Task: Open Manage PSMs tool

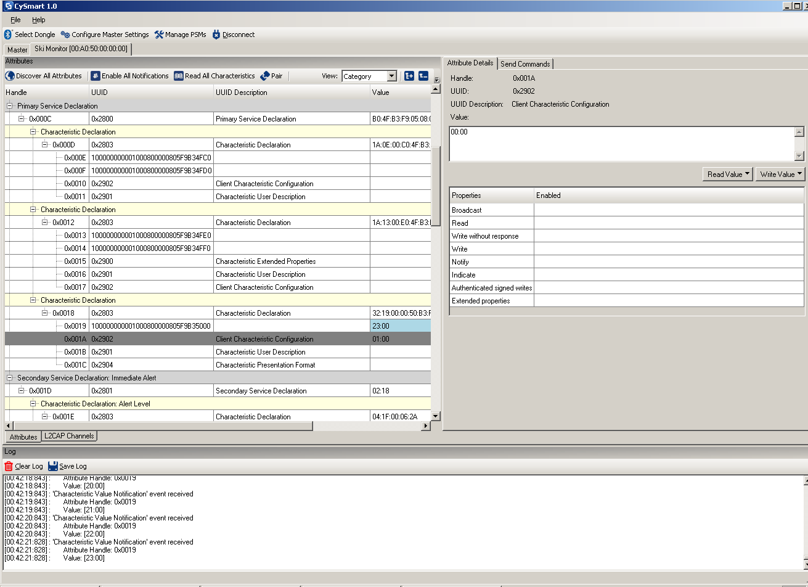Action: pyautogui.click(x=180, y=35)
